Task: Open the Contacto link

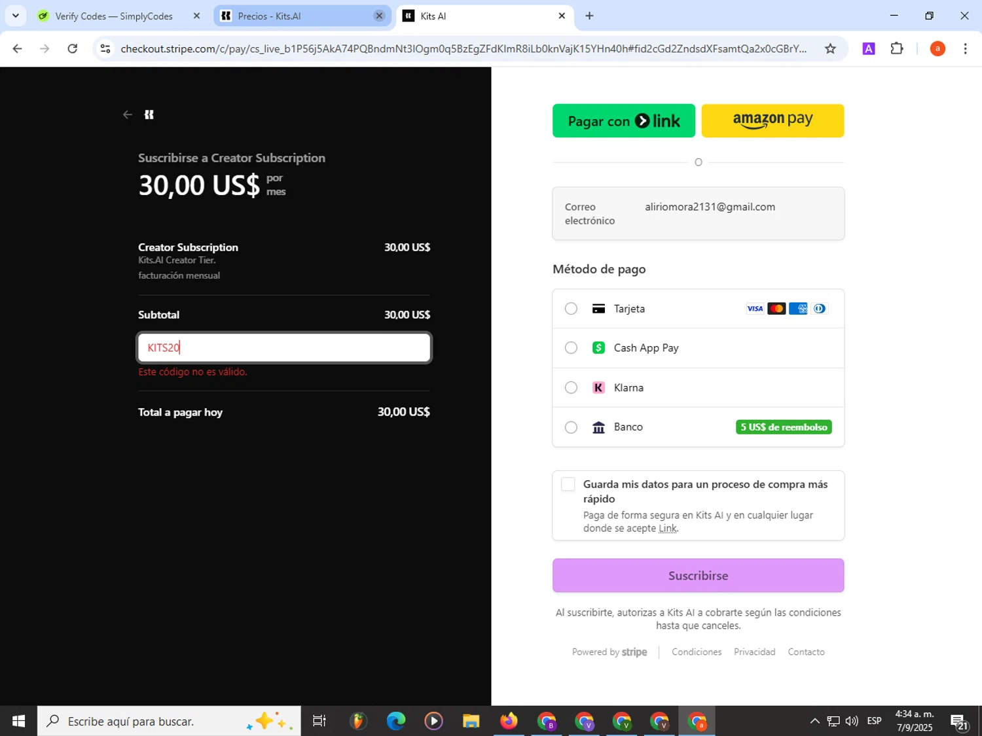Action: pyautogui.click(x=806, y=652)
